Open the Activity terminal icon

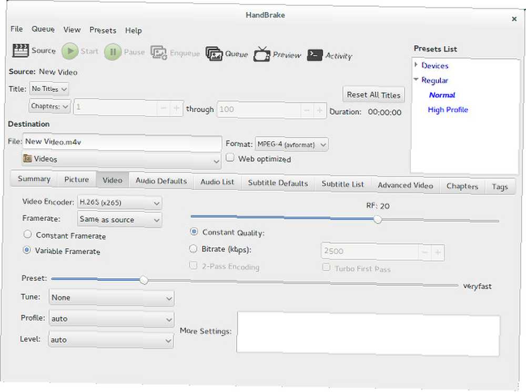(315, 55)
